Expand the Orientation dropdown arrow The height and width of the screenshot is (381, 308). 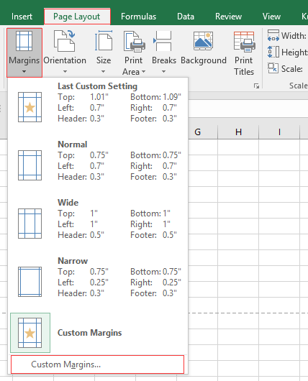tap(65, 72)
